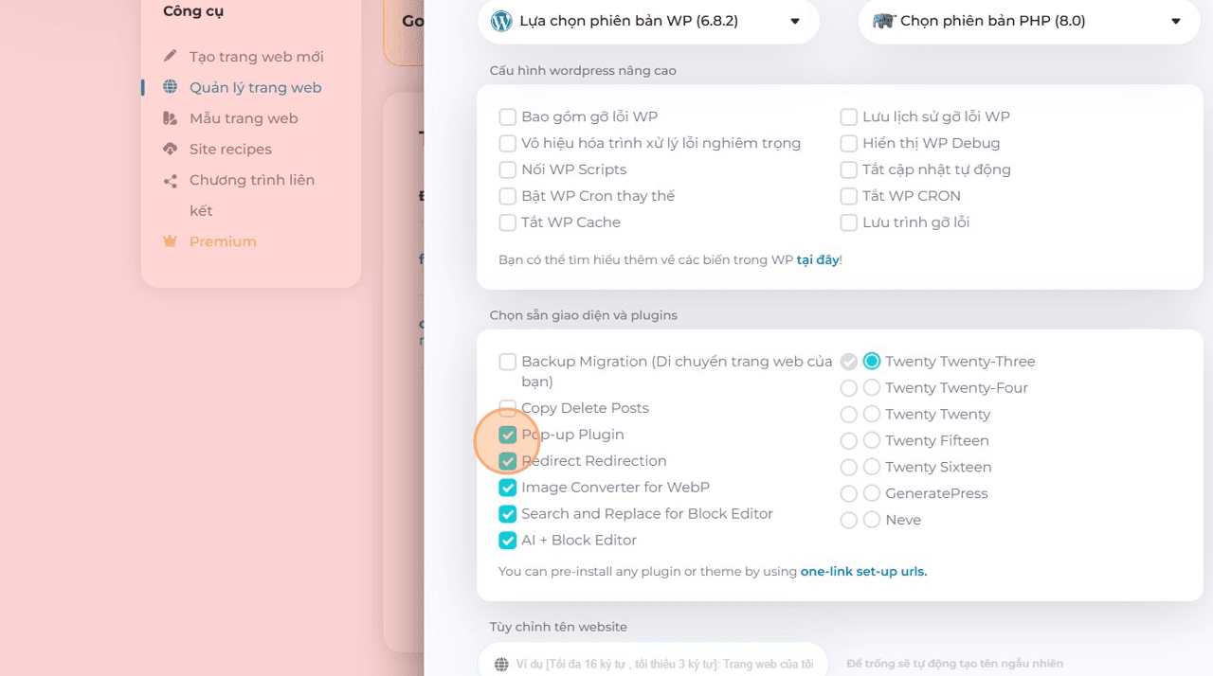Open the one-link set-up urls link

tap(863, 572)
